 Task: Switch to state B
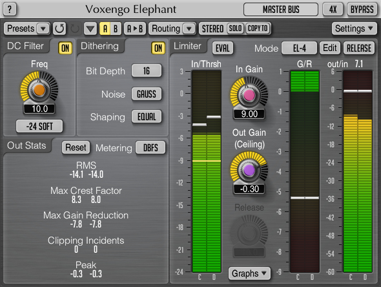[x=116, y=28]
